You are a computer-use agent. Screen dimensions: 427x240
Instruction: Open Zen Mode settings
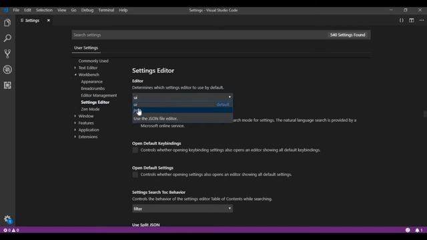pyautogui.click(x=90, y=109)
